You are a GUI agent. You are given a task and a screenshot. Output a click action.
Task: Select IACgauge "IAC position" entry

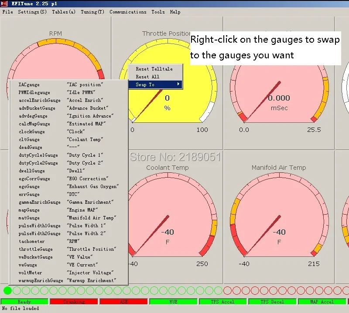[x=68, y=84]
